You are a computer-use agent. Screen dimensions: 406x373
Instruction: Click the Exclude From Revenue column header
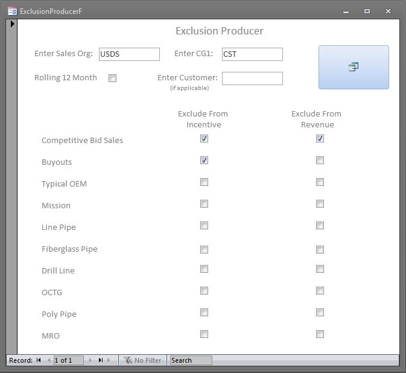point(317,119)
